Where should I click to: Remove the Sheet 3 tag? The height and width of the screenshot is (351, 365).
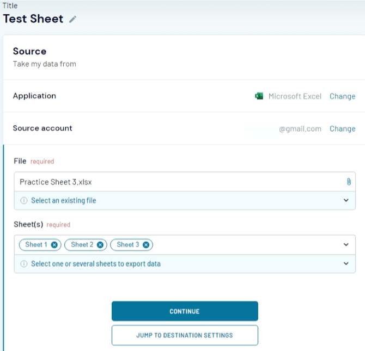(x=146, y=245)
